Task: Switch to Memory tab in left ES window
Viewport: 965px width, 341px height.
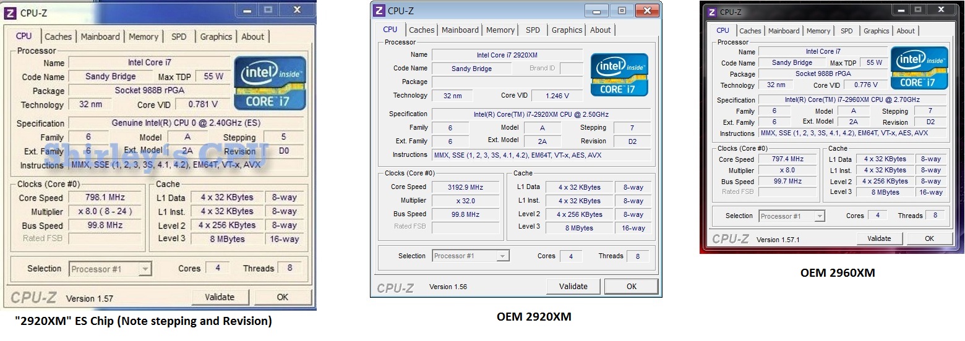Action: click(144, 36)
